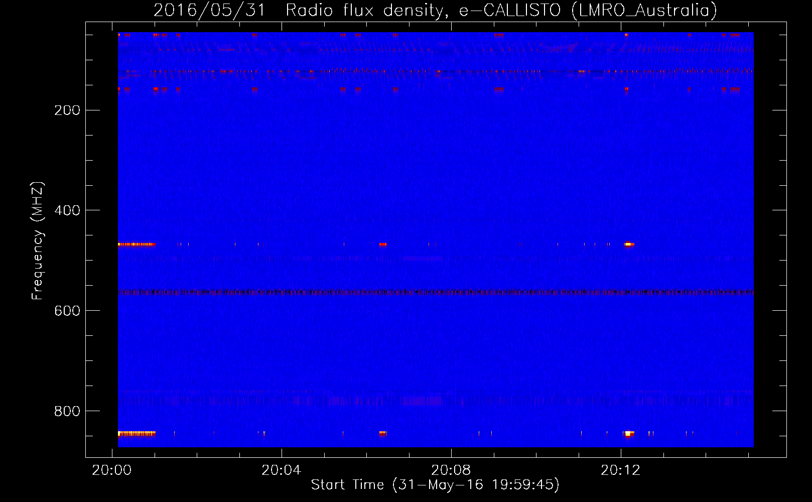Click the '20:08' time tick label
Viewport: 812px width, 502px height.
tap(451, 470)
